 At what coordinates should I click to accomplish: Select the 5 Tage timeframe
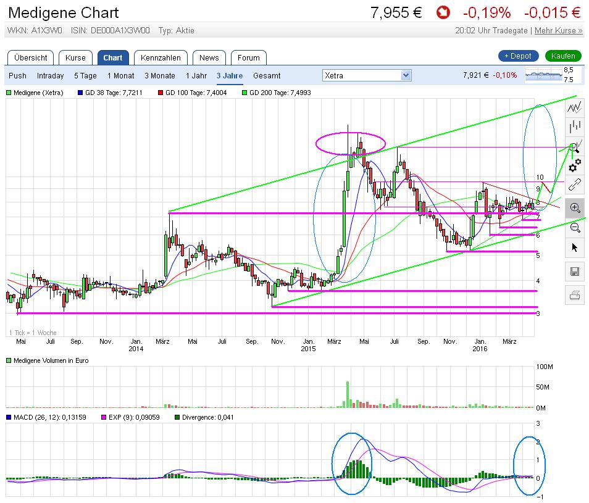(x=85, y=75)
